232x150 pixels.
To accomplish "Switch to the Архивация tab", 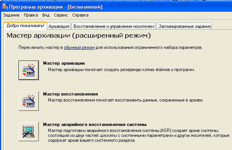I will tap(59, 26).
